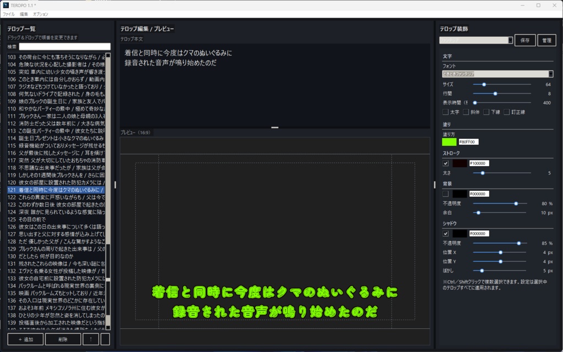Select row 117 突然 父が大切にしていた

pos(57,160)
